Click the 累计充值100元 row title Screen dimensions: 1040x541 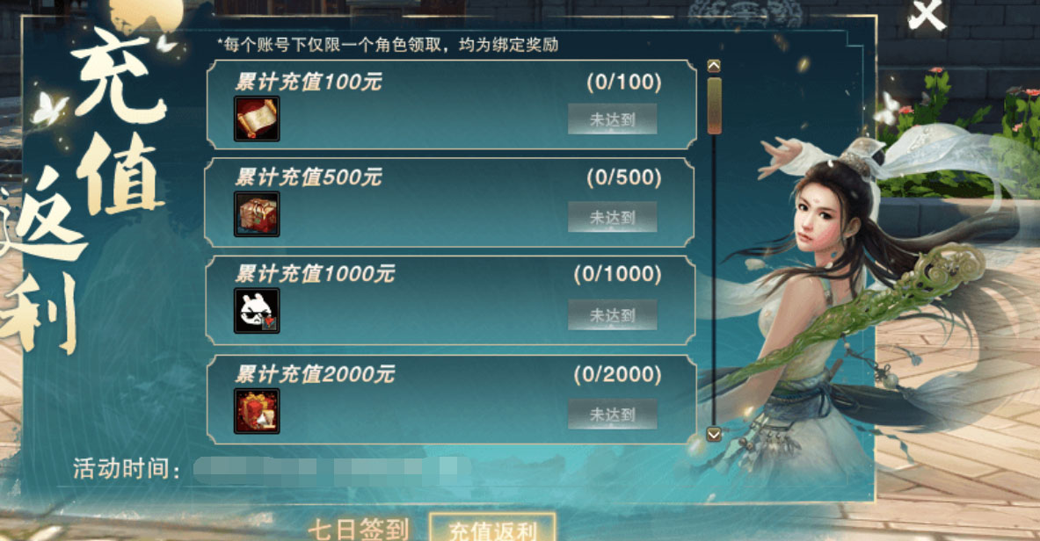pyautogui.click(x=309, y=83)
